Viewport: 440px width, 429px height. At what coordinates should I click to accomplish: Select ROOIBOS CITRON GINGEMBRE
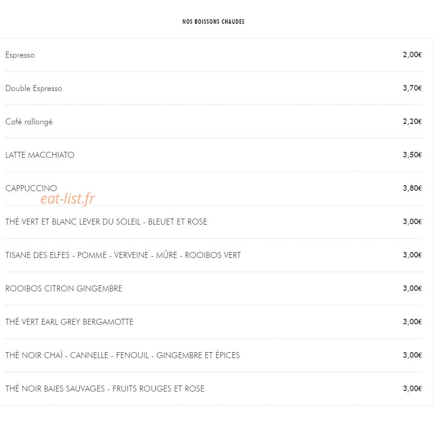pyautogui.click(x=64, y=289)
